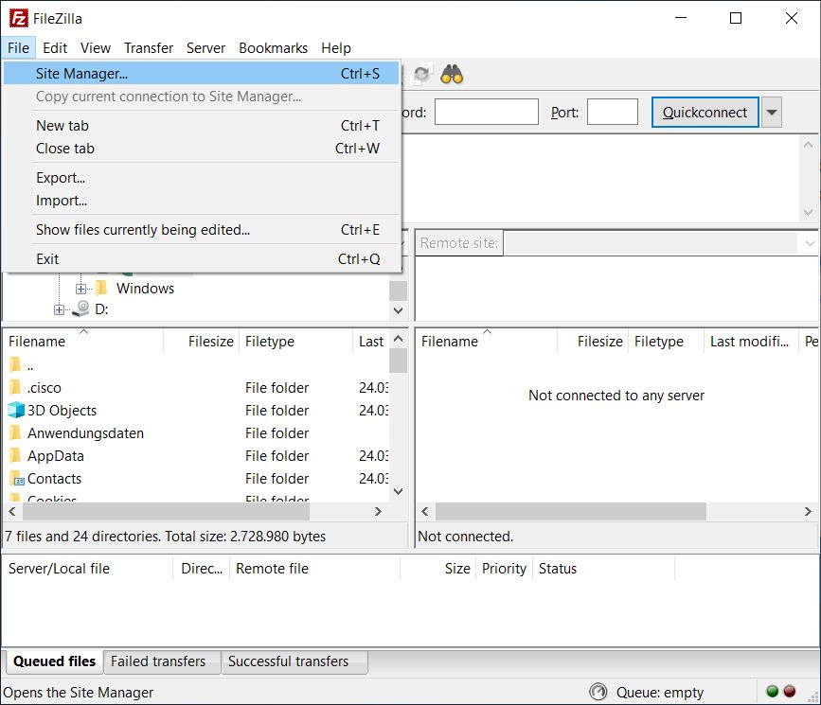Viewport: 821px width, 705px height.
Task: Click the 'Queue: empty' status text
Action: tap(660, 693)
